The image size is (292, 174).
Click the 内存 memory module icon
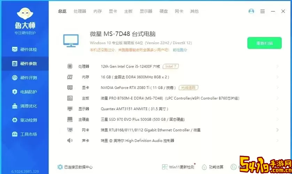pos(70,77)
